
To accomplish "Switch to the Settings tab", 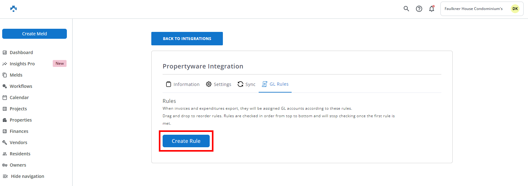I will (219, 84).
